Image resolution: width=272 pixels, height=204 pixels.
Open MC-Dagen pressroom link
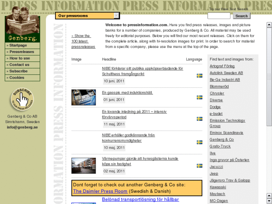(x=219, y=201)
